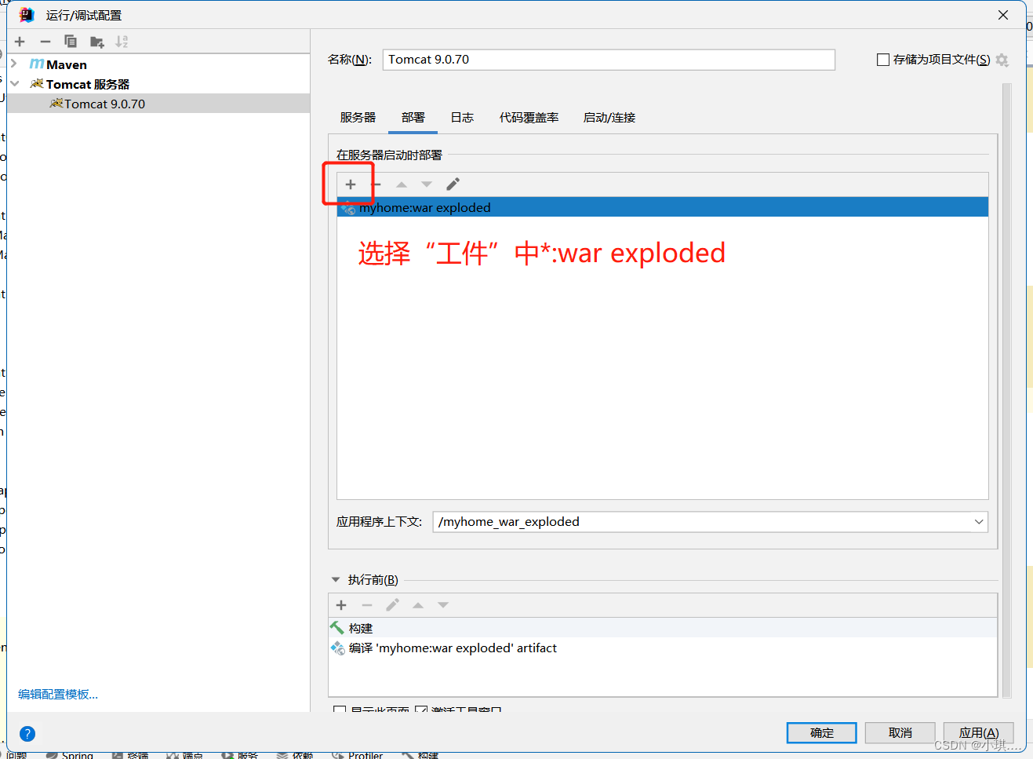Switch to the 启动/连接 tab
The width and height of the screenshot is (1033, 759).
[609, 118]
